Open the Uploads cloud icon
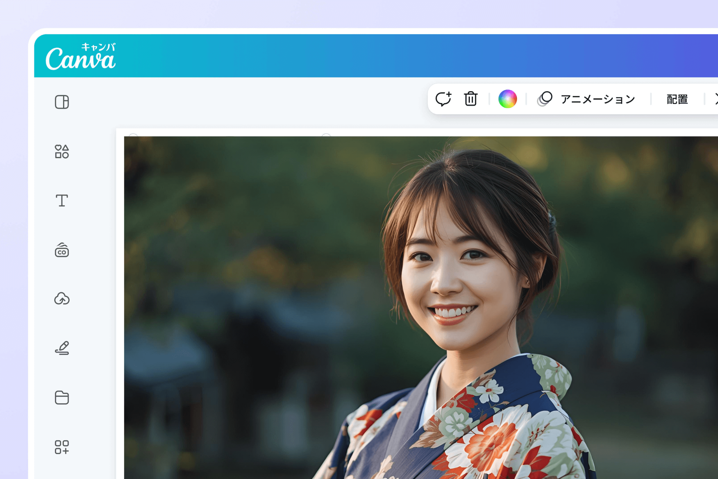 click(x=62, y=299)
